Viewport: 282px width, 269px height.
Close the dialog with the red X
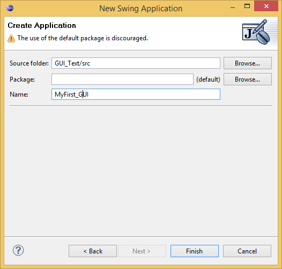pyautogui.click(x=266, y=6)
